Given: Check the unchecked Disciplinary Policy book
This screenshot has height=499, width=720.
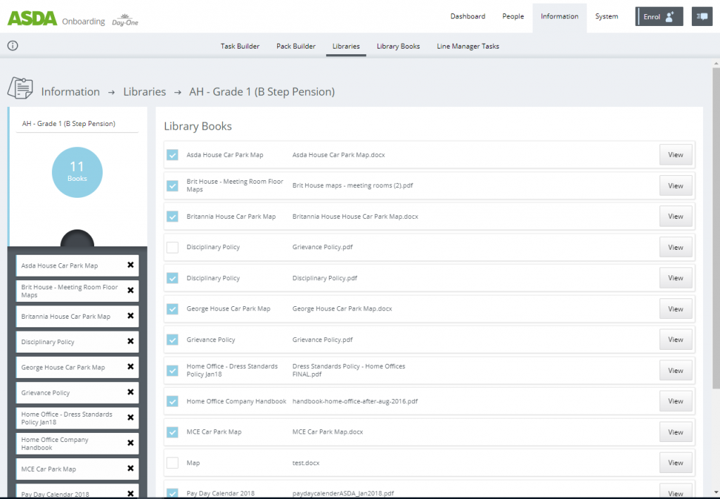Looking at the screenshot, I should pyautogui.click(x=172, y=247).
